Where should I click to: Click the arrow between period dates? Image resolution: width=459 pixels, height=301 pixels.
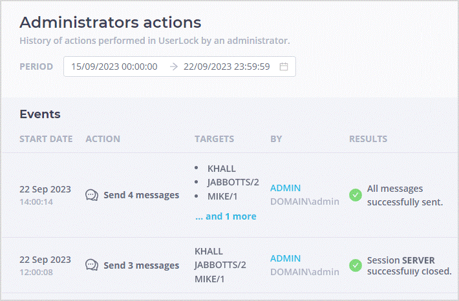click(174, 67)
